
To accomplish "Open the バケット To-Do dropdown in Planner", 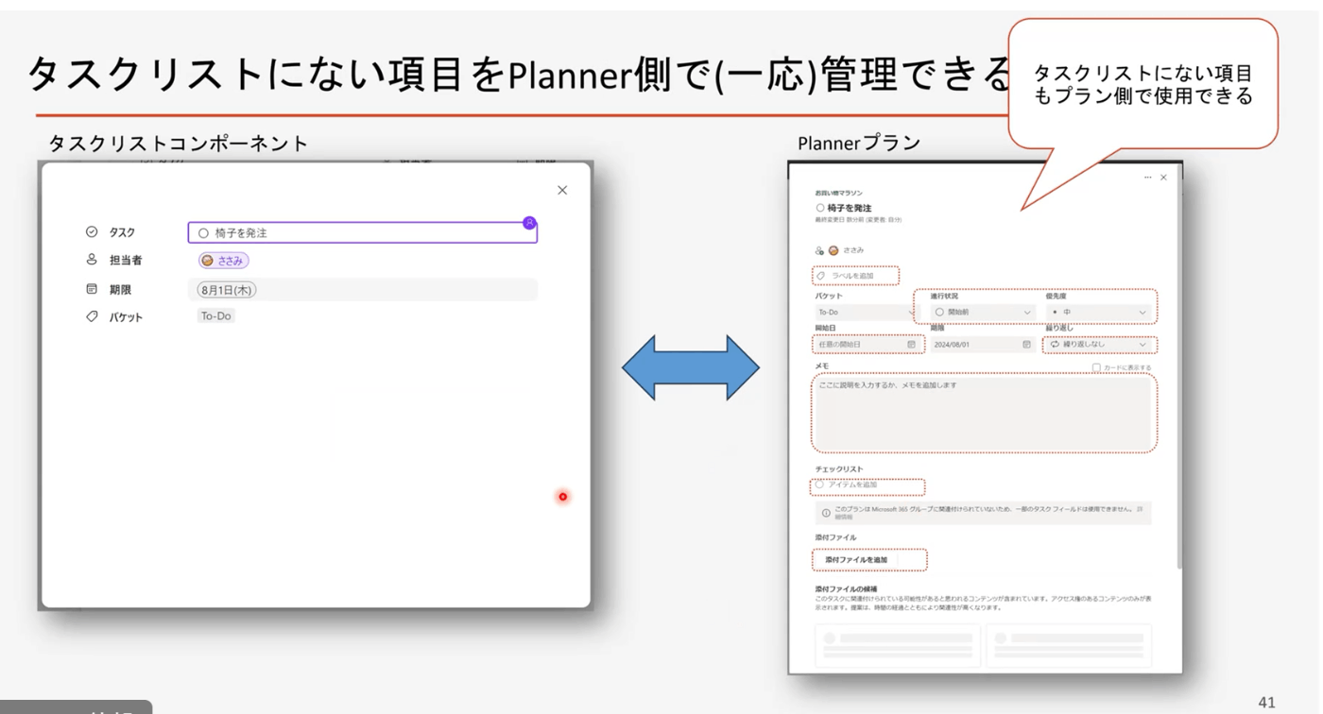I will click(868, 312).
